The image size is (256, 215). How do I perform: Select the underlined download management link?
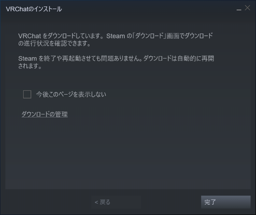(45, 114)
